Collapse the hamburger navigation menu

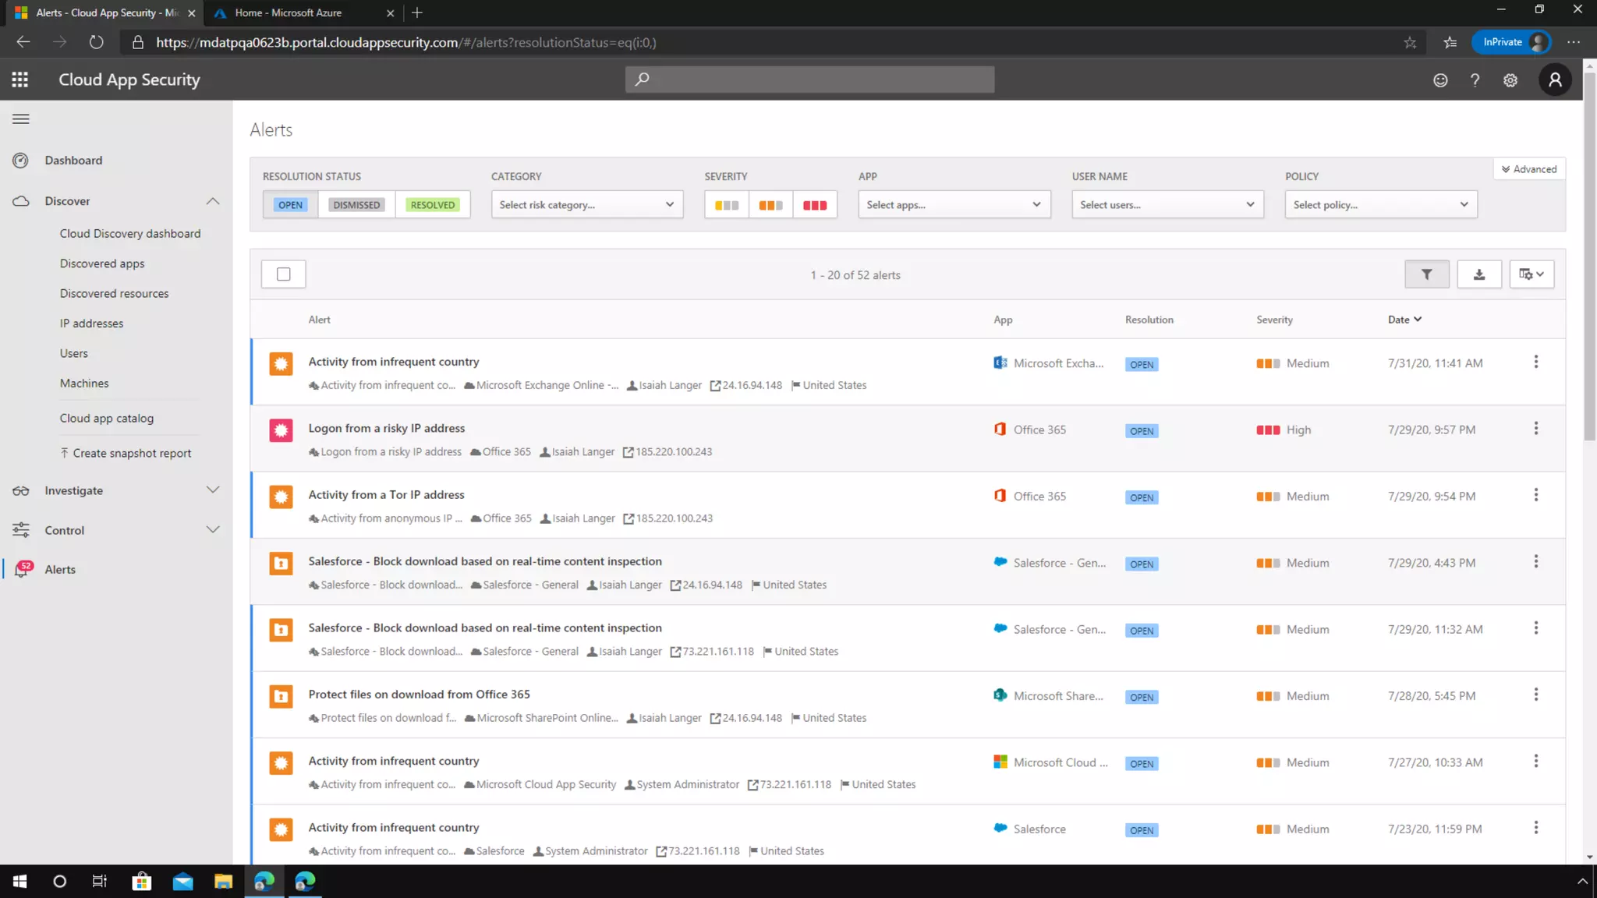(x=21, y=119)
